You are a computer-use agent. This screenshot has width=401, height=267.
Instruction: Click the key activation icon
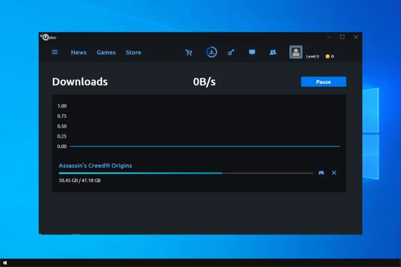231,53
